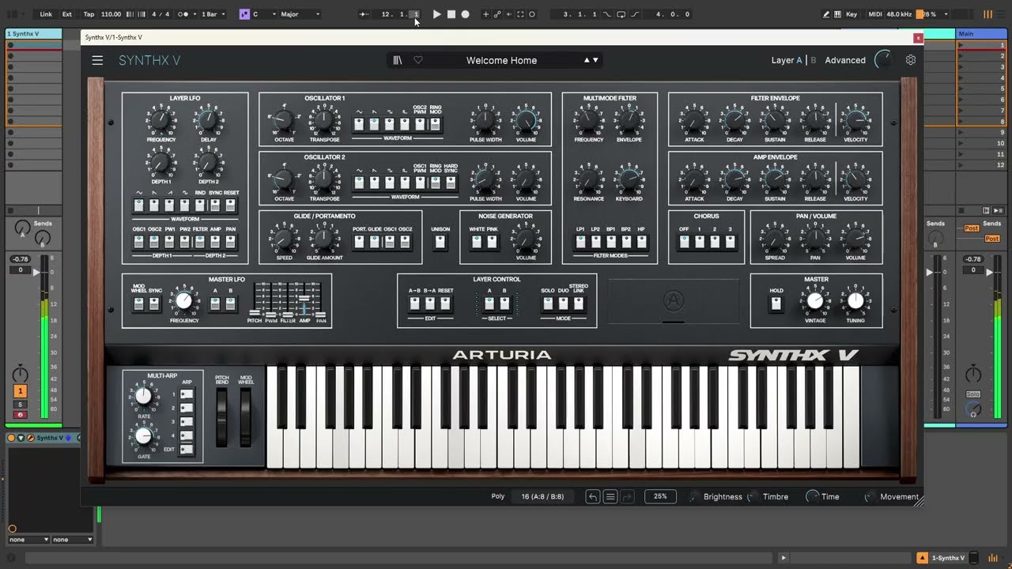The height and width of the screenshot is (569, 1012).
Task: Favorite the preset with the heart icon
Action: pos(418,60)
